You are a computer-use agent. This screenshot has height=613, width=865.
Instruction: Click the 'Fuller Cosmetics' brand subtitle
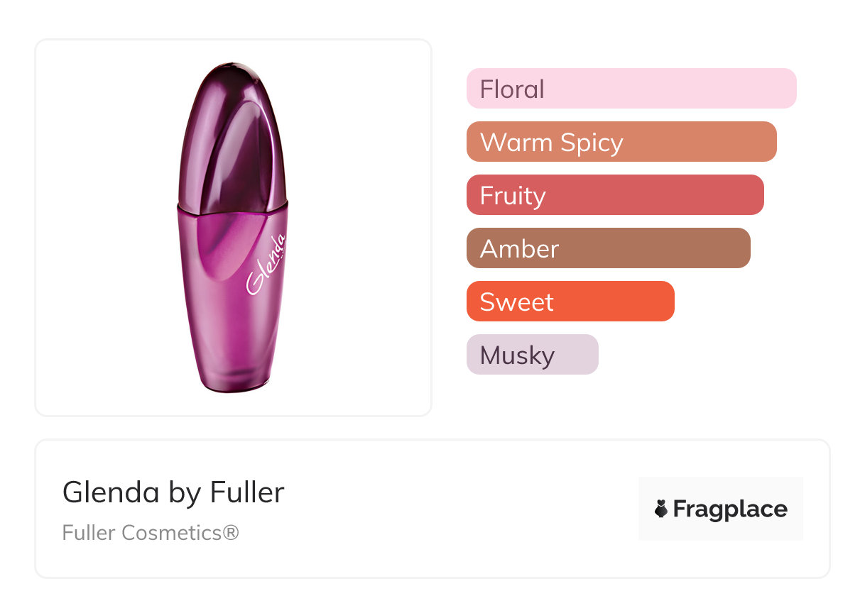(141, 532)
